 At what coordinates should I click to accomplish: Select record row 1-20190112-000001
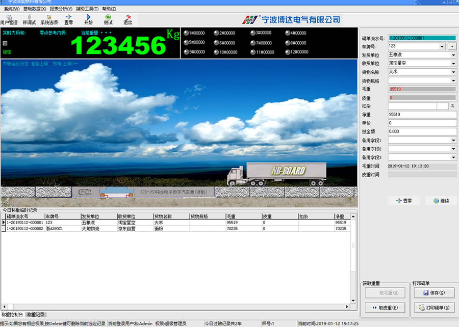click(x=175, y=223)
